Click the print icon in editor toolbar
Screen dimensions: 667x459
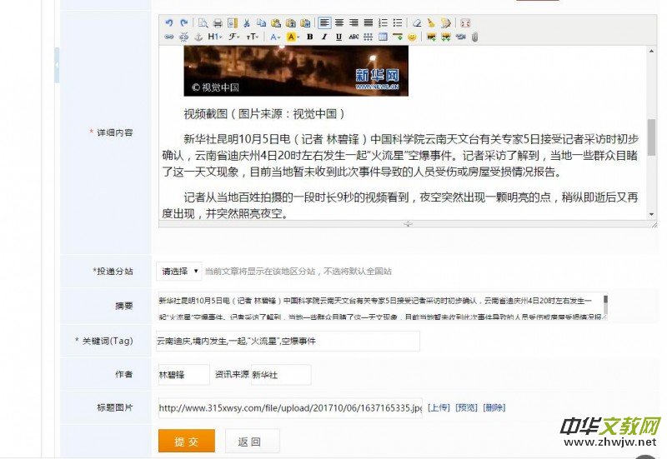click(x=218, y=22)
